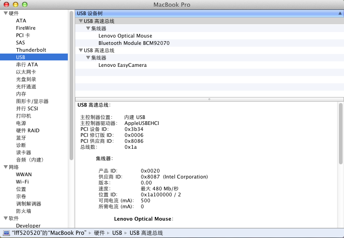The height and width of the screenshot is (238, 344).
Task: Select Wi-Fi under the network category
Action: tap(22, 182)
